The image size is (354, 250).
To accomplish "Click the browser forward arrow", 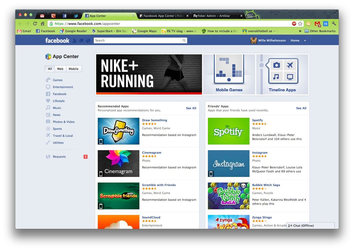I will click(x=27, y=24).
